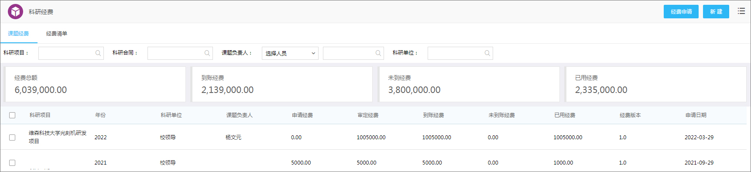
Task: Click the 未到账经费 column header
Action: coord(501,115)
